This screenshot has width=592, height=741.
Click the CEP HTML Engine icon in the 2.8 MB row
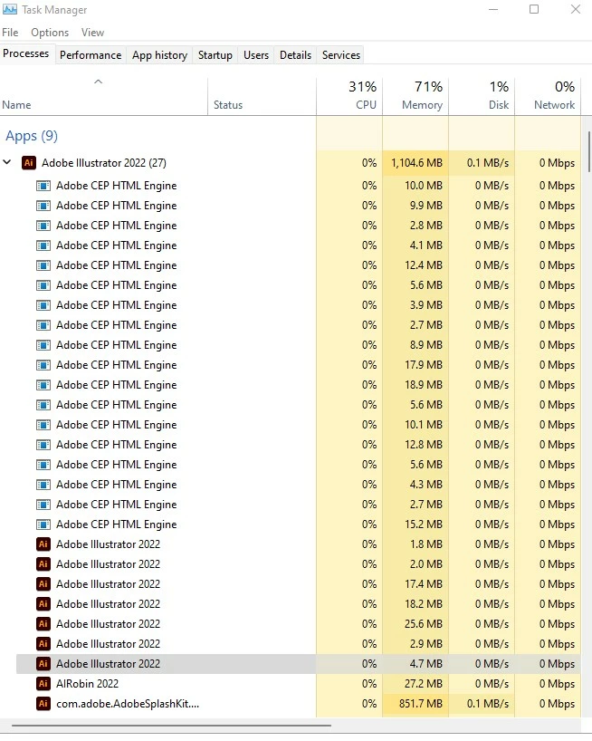43,225
